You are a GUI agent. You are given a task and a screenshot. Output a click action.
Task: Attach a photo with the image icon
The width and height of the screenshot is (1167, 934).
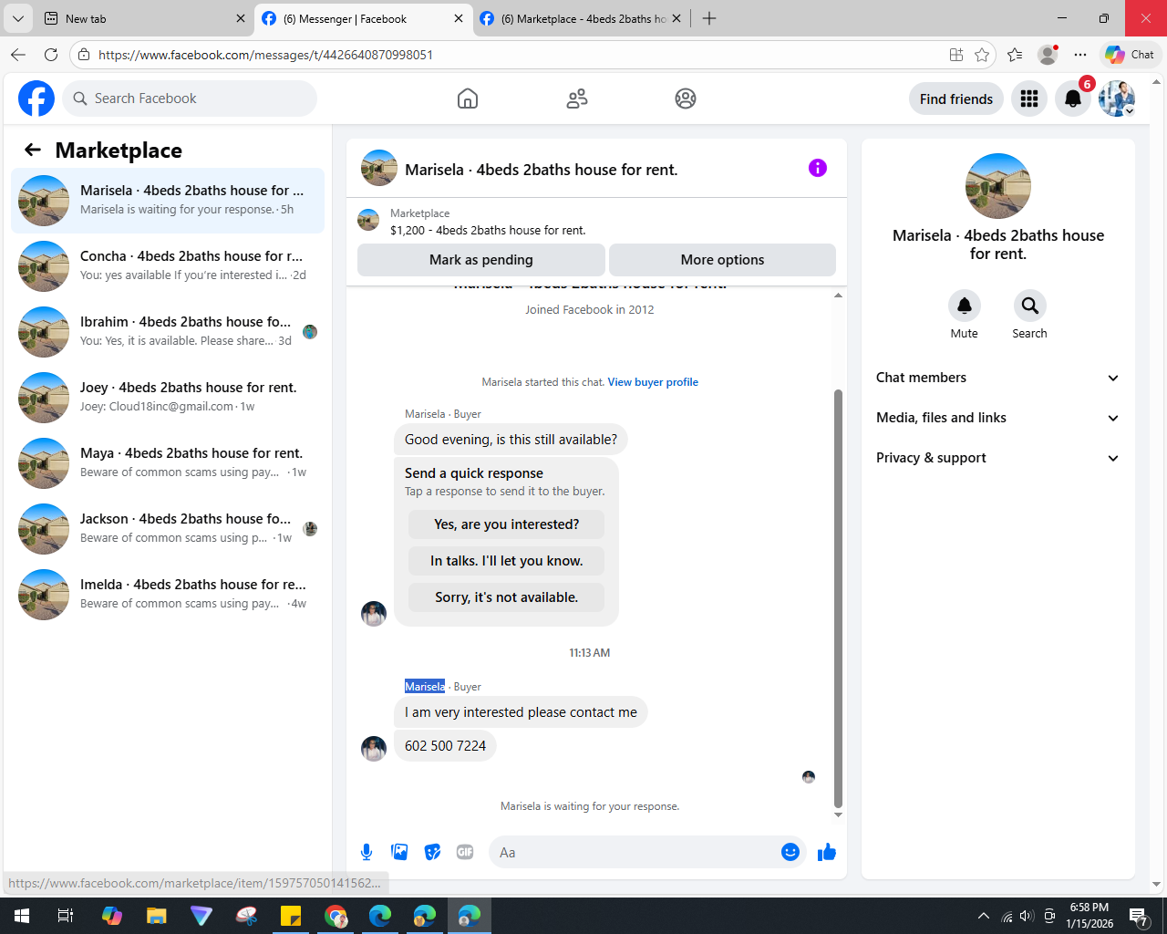pos(399,852)
